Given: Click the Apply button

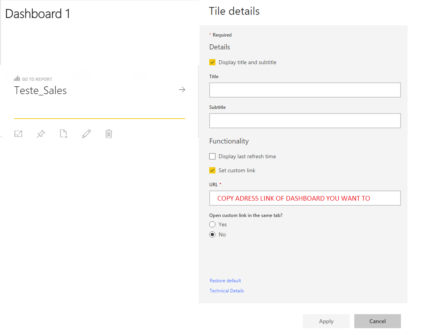Looking at the screenshot, I should [x=326, y=321].
